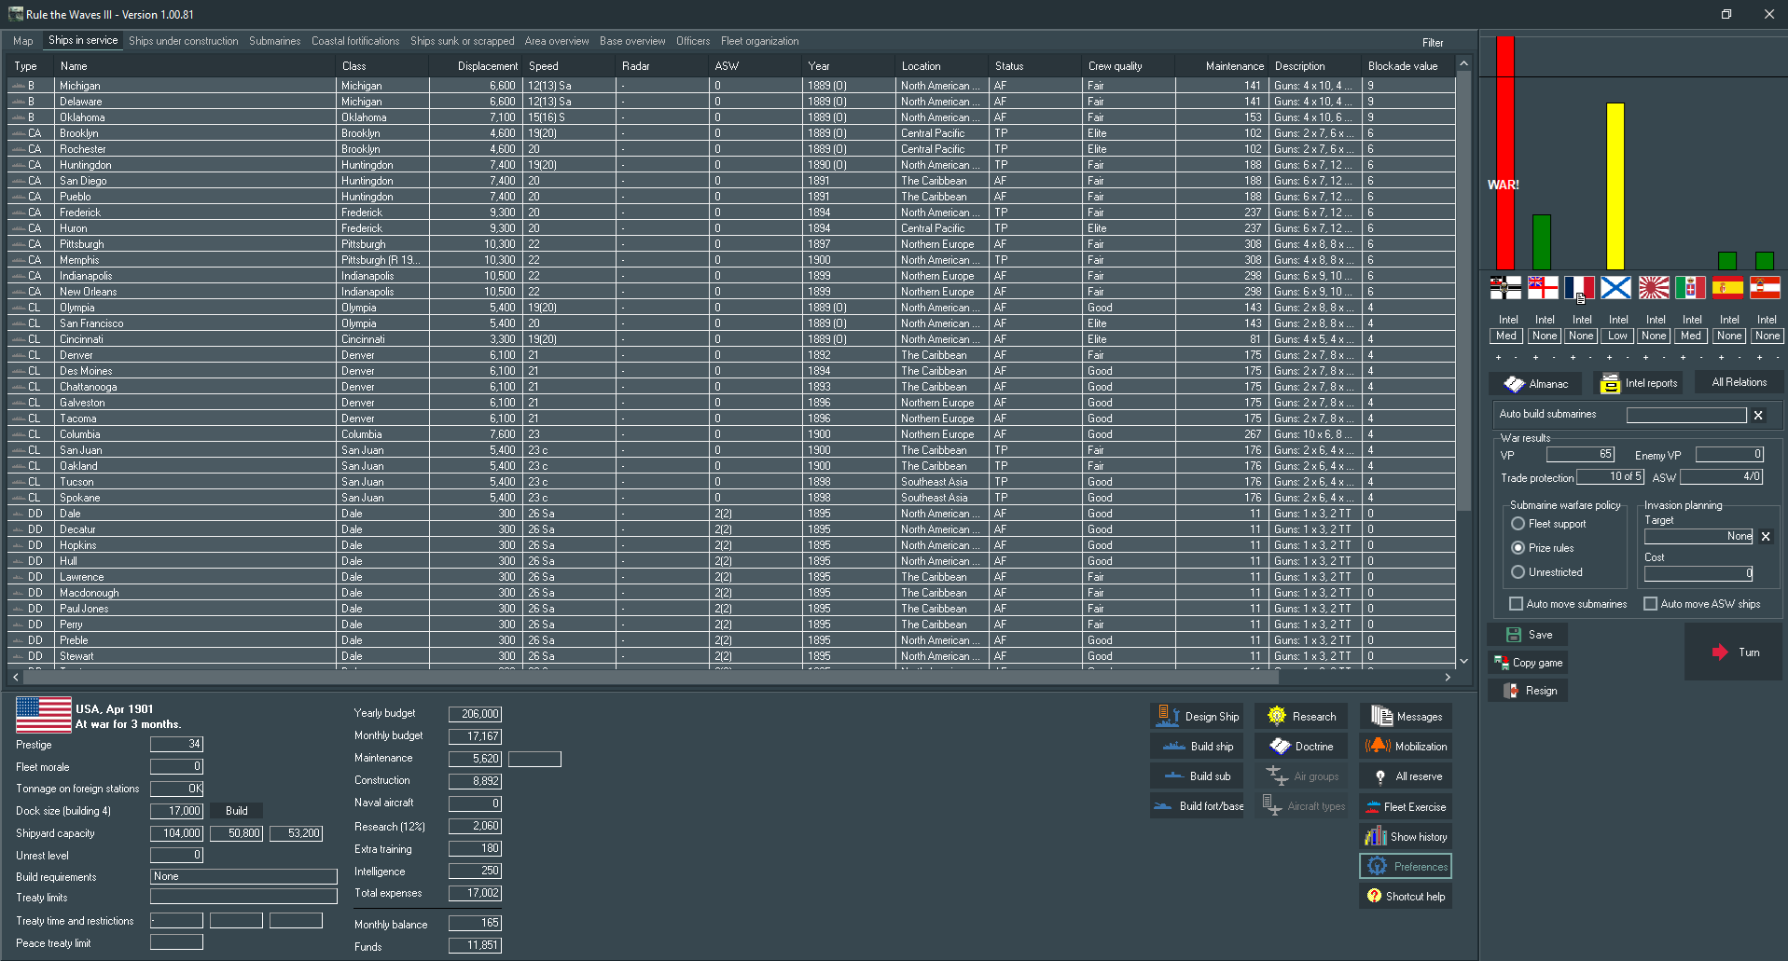Switch to the Map tab
Image resolution: width=1788 pixels, height=961 pixels.
[x=23, y=41]
